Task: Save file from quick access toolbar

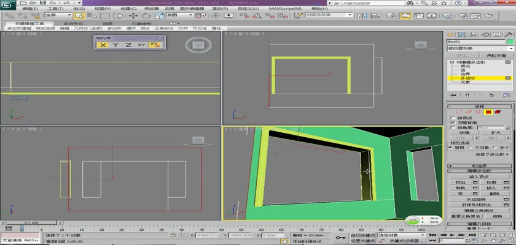Action: tap(43, 3)
